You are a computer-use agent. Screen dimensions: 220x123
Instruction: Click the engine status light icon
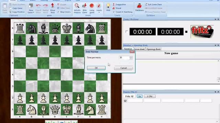coord(125,100)
